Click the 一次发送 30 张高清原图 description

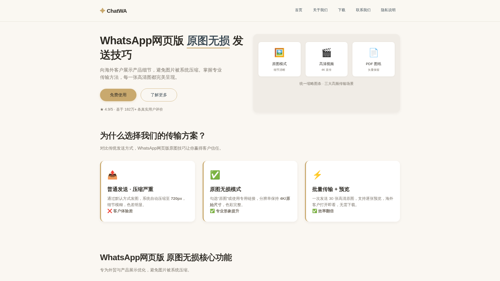353,202
